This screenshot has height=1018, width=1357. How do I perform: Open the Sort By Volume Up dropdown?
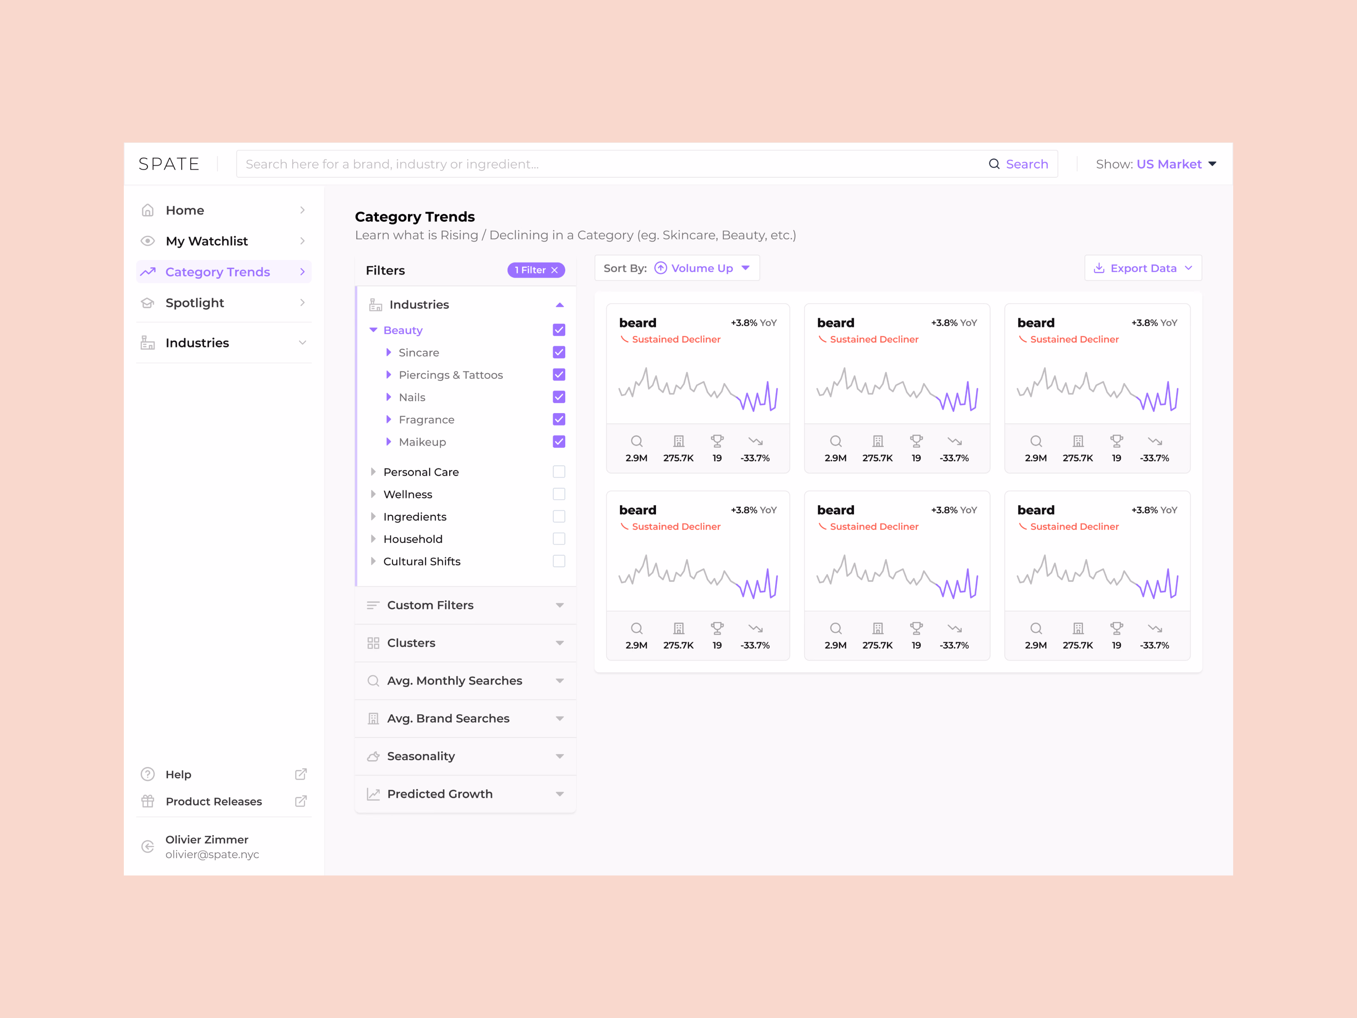[x=677, y=268]
